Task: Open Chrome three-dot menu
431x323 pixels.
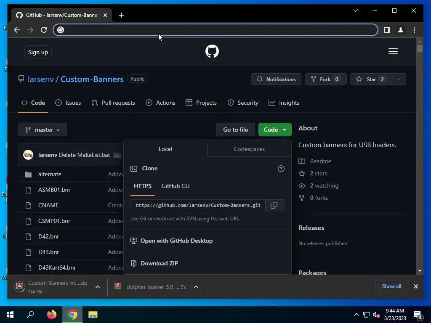Action: click(x=414, y=30)
